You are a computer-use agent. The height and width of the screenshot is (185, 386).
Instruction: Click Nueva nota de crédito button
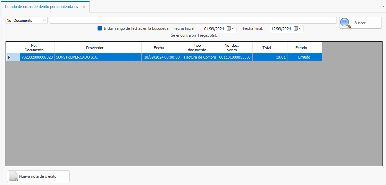point(38,176)
